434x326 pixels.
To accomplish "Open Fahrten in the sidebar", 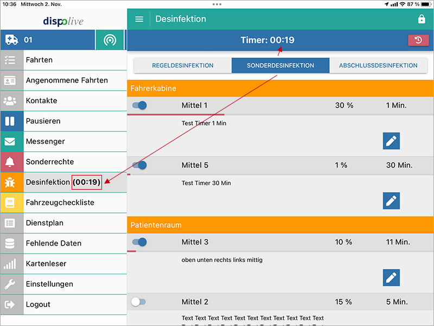I will pyautogui.click(x=39, y=60).
